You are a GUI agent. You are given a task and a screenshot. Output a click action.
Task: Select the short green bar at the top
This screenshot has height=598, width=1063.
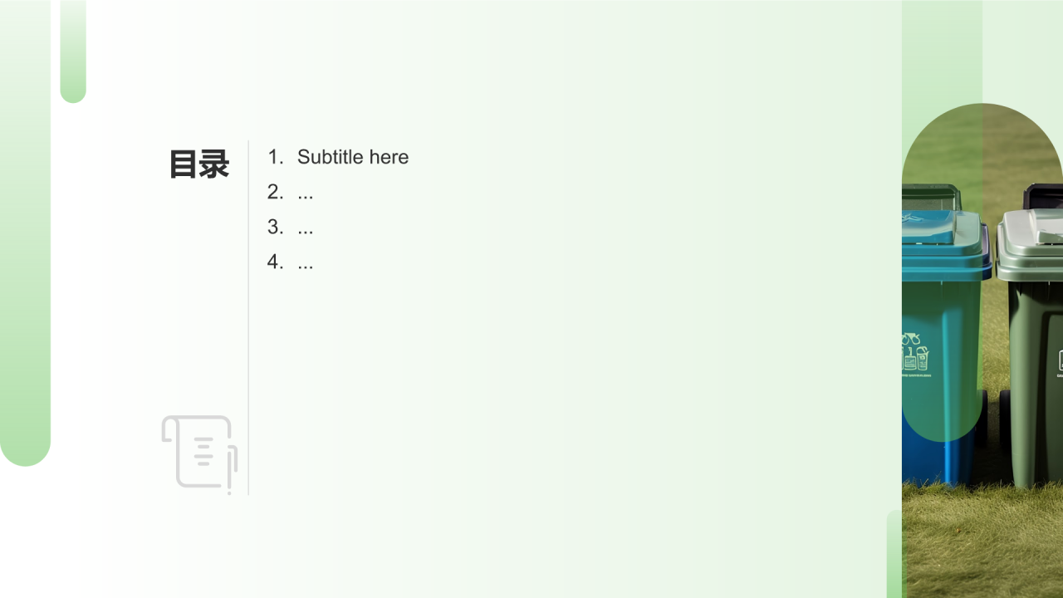pyautogui.click(x=73, y=51)
